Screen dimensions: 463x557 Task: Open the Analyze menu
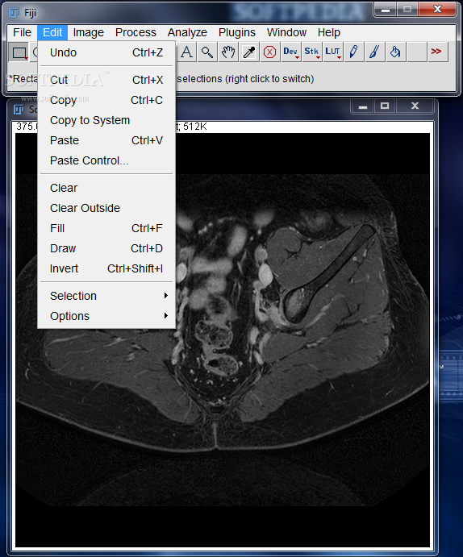tap(187, 32)
